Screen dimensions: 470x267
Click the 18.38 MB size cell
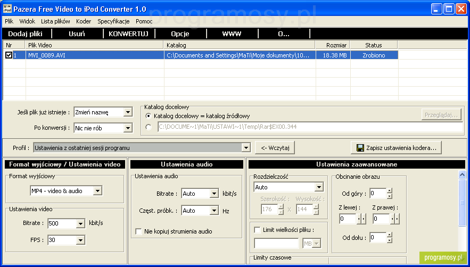pyautogui.click(x=333, y=55)
